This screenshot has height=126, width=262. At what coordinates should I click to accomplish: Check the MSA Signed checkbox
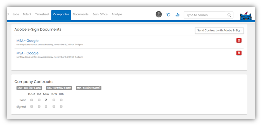pyautogui.click(x=46, y=106)
